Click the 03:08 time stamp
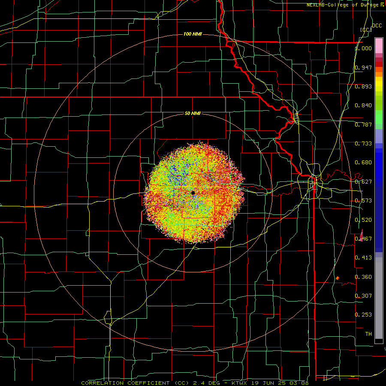Image resolution: width=386 pixels, height=386 pixels. (299, 383)
